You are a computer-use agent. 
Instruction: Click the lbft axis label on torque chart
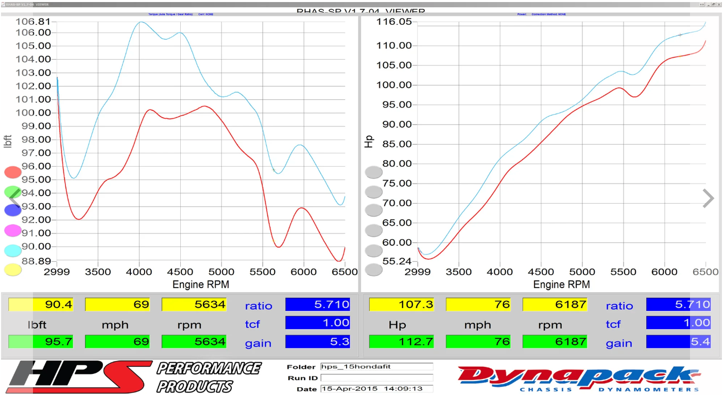click(x=8, y=142)
